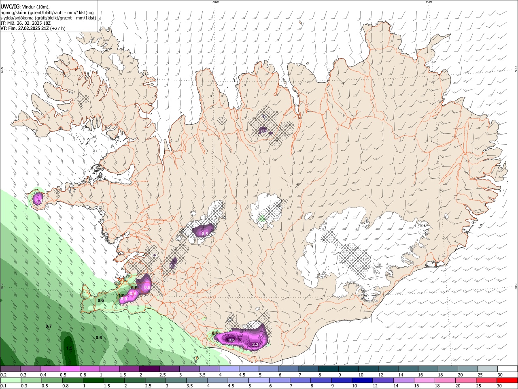Select the pale green 0.1 legend swatch

[x=10, y=380]
